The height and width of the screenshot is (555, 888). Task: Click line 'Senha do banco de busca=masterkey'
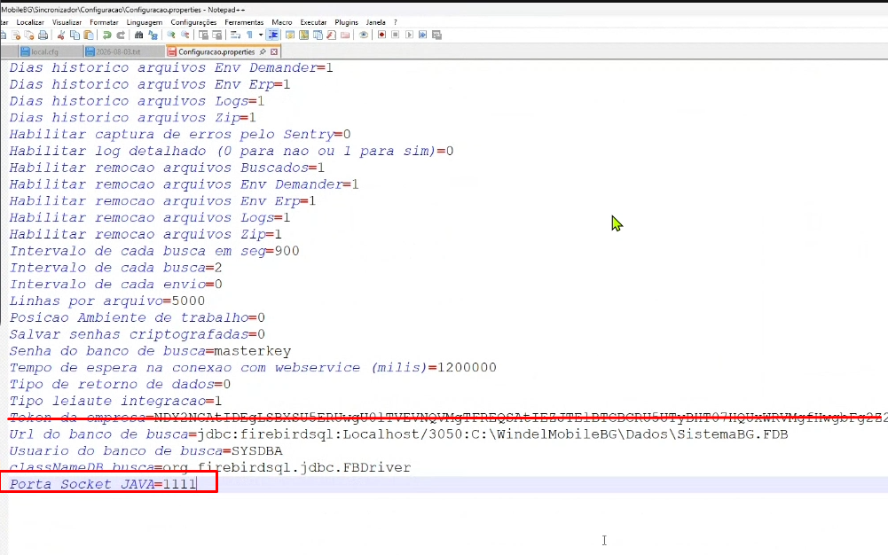coord(150,351)
